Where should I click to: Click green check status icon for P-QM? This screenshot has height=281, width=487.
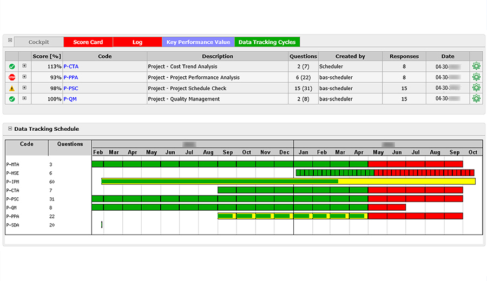point(11,99)
